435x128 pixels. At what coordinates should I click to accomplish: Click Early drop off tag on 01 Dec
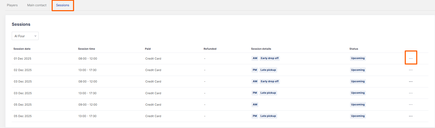(x=270, y=58)
